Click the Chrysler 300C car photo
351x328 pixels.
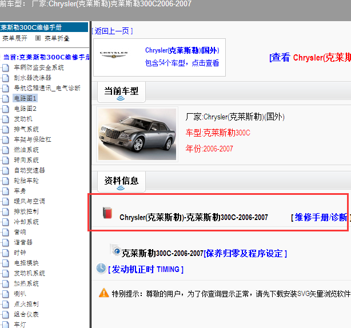[137, 134]
